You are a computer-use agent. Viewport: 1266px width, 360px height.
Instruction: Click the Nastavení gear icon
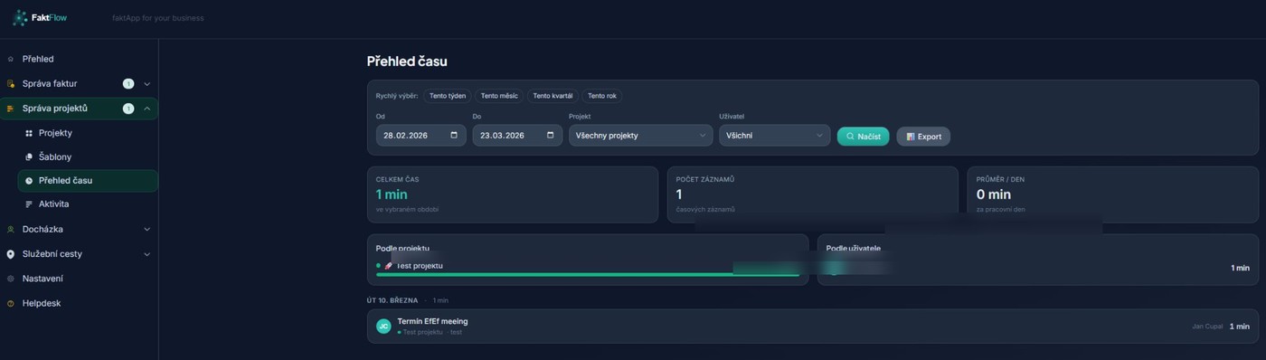coord(11,279)
